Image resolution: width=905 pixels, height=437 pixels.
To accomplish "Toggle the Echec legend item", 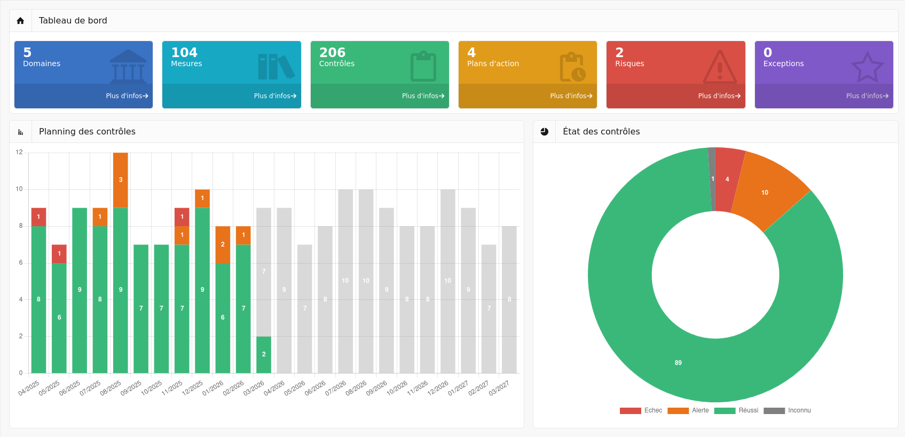I will [641, 410].
